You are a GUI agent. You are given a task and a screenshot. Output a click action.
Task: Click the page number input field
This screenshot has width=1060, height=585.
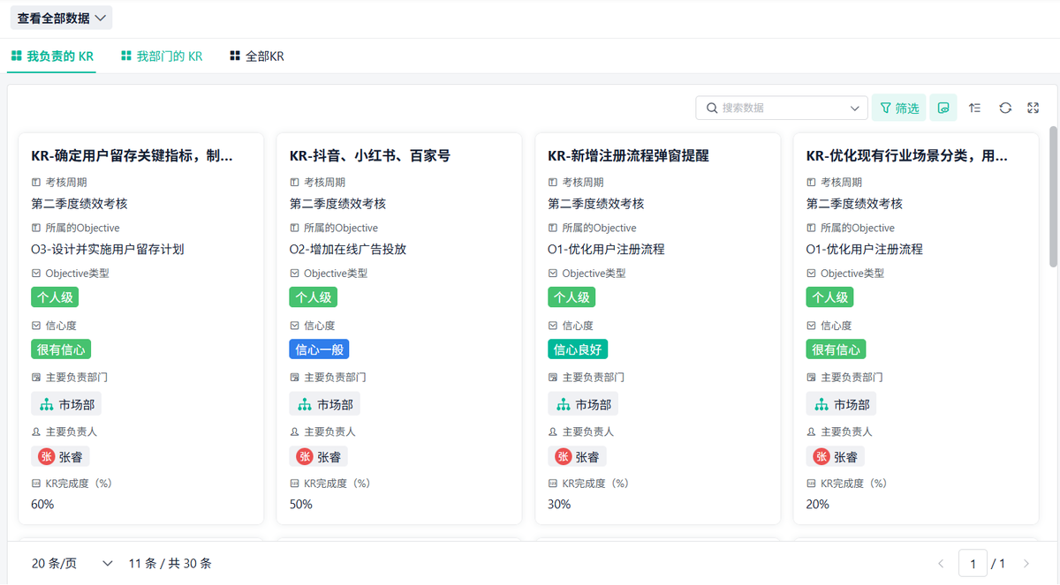pyautogui.click(x=973, y=564)
